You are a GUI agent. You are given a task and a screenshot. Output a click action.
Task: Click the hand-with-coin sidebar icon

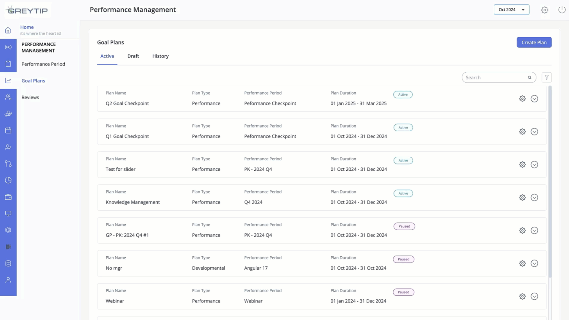(x=8, y=114)
